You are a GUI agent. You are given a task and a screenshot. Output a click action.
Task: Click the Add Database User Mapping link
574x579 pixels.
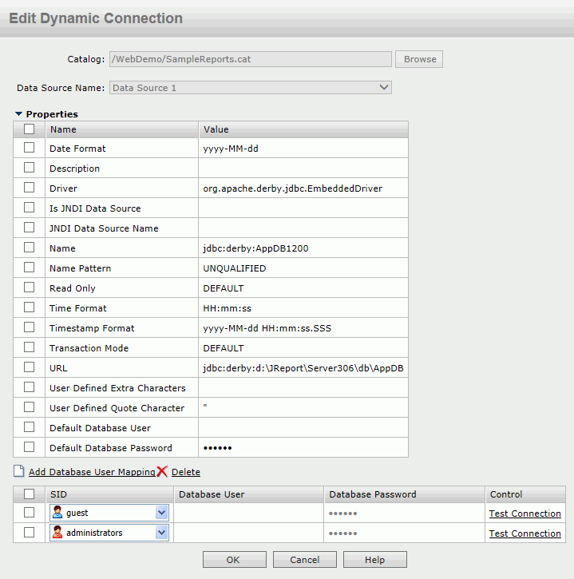[x=92, y=472]
